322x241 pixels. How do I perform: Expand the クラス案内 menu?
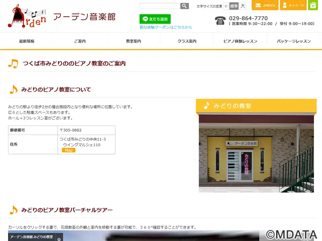187,41
